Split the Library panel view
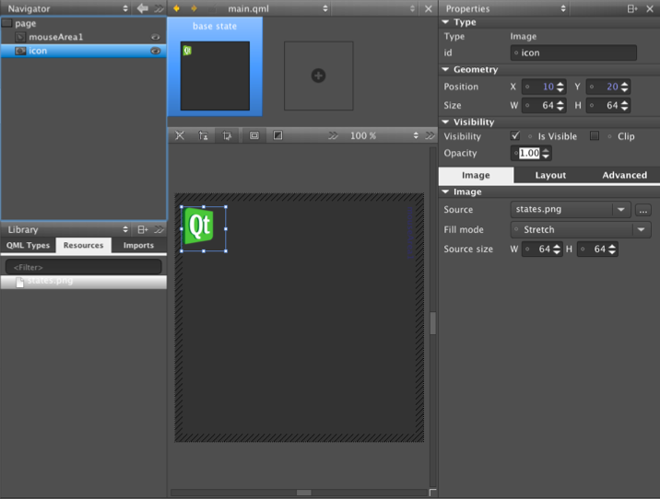 point(143,229)
